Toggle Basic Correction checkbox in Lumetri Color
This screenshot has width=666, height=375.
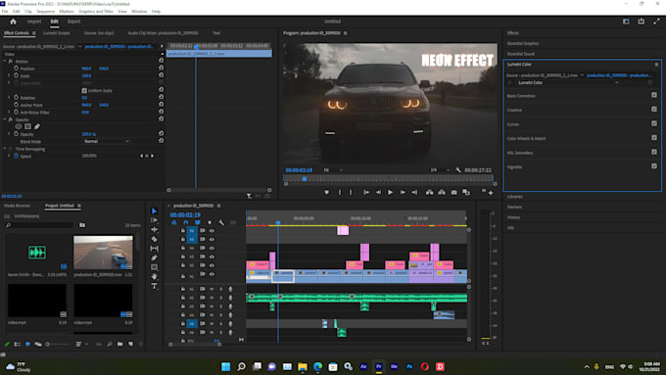[654, 95]
